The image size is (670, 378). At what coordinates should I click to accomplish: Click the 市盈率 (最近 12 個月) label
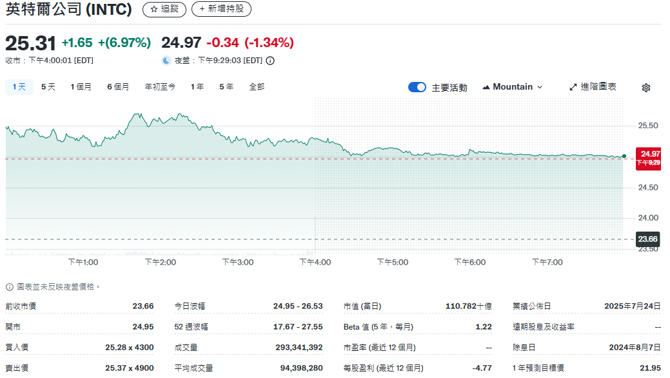(379, 347)
